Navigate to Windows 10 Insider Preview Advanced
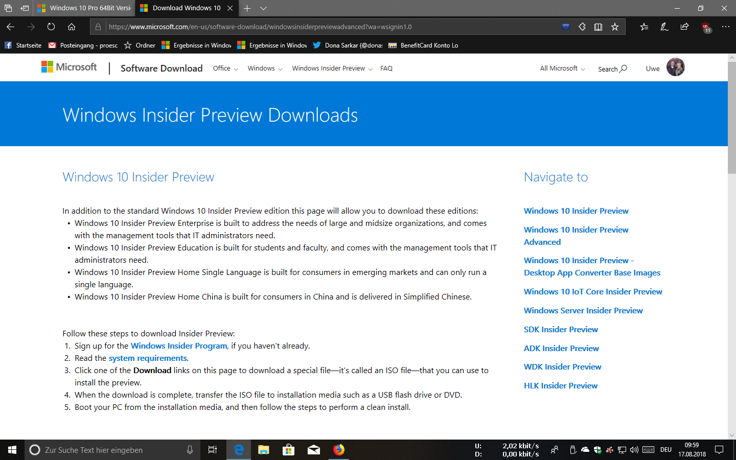736x460 pixels. coord(576,236)
